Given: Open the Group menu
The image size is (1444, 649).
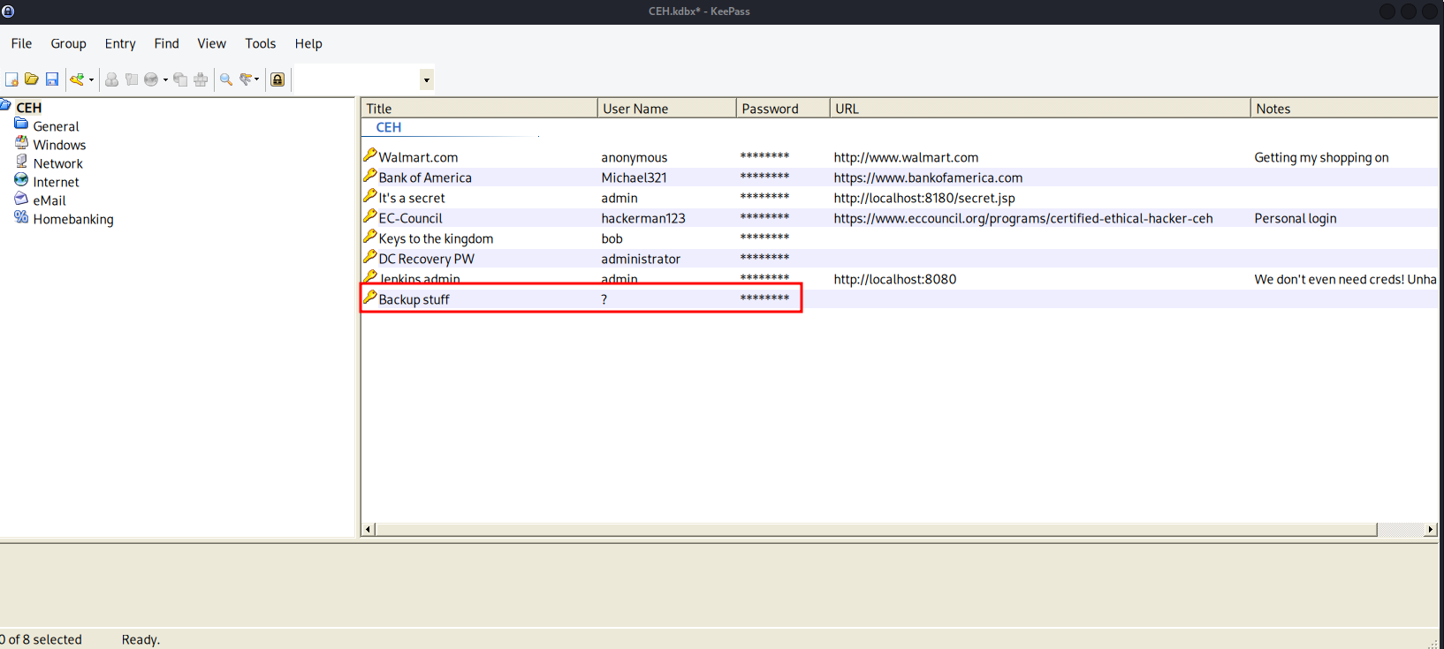Looking at the screenshot, I should [x=68, y=43].
